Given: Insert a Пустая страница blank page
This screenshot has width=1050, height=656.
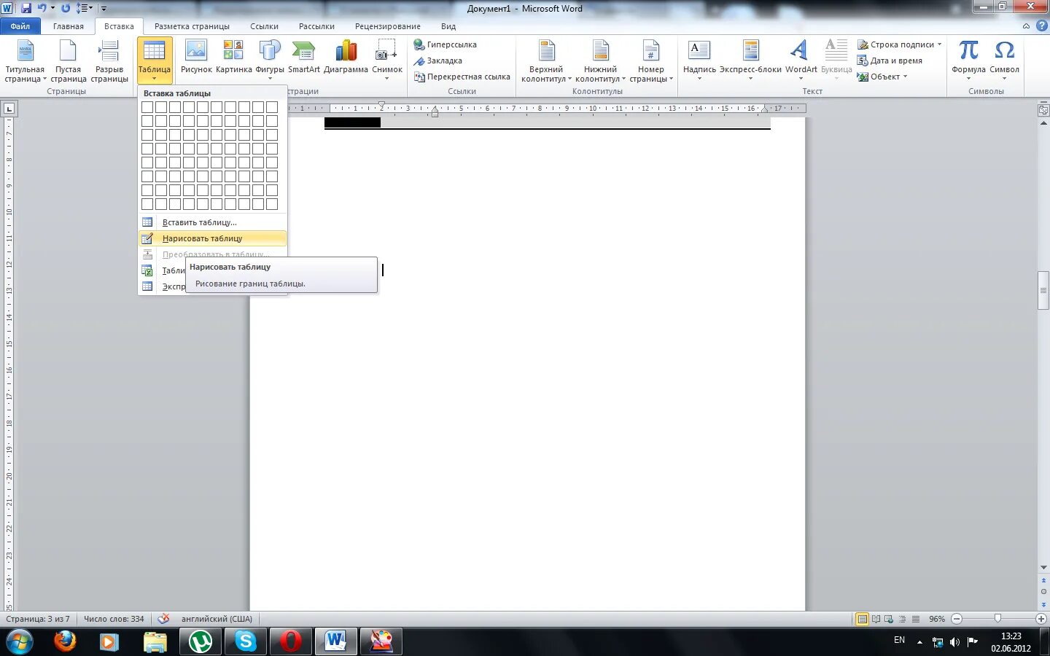Looking at the screenshot, I should pos(69,61).
